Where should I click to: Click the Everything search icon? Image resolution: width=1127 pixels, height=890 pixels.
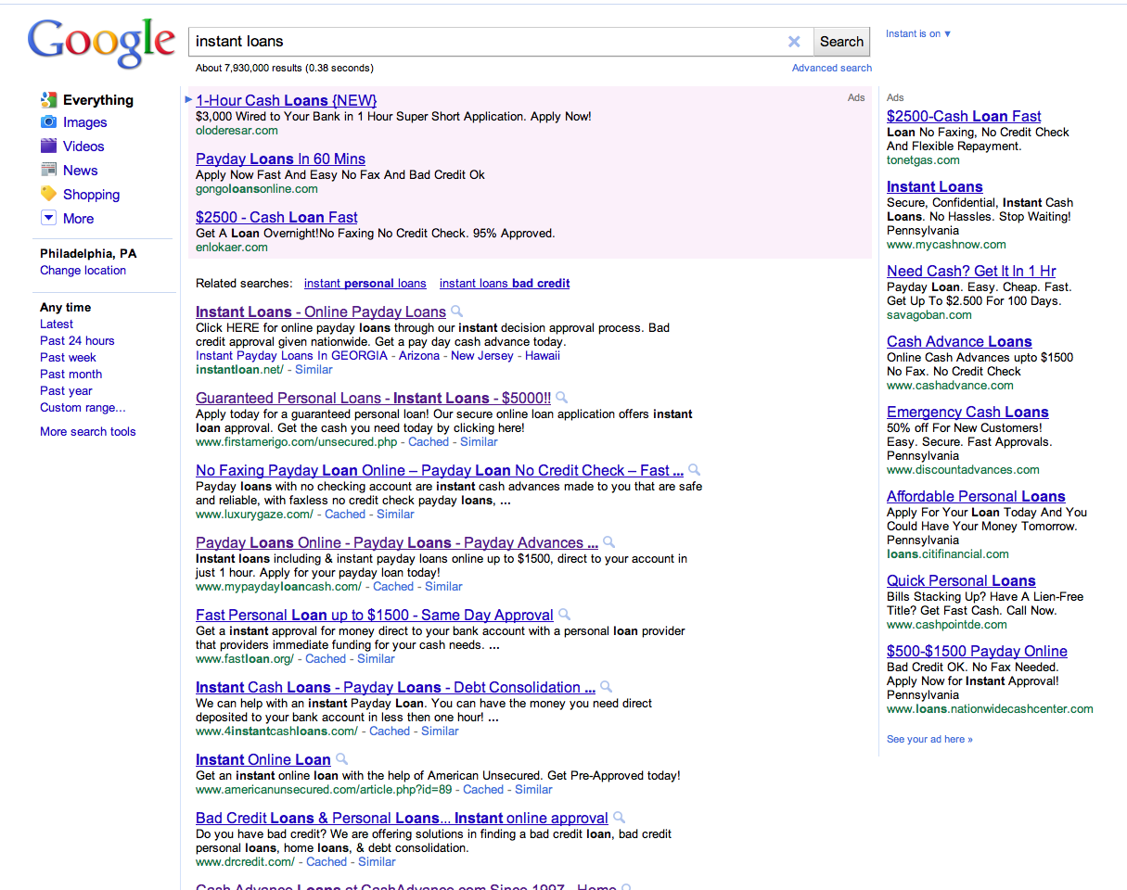(x=48, y=99)
